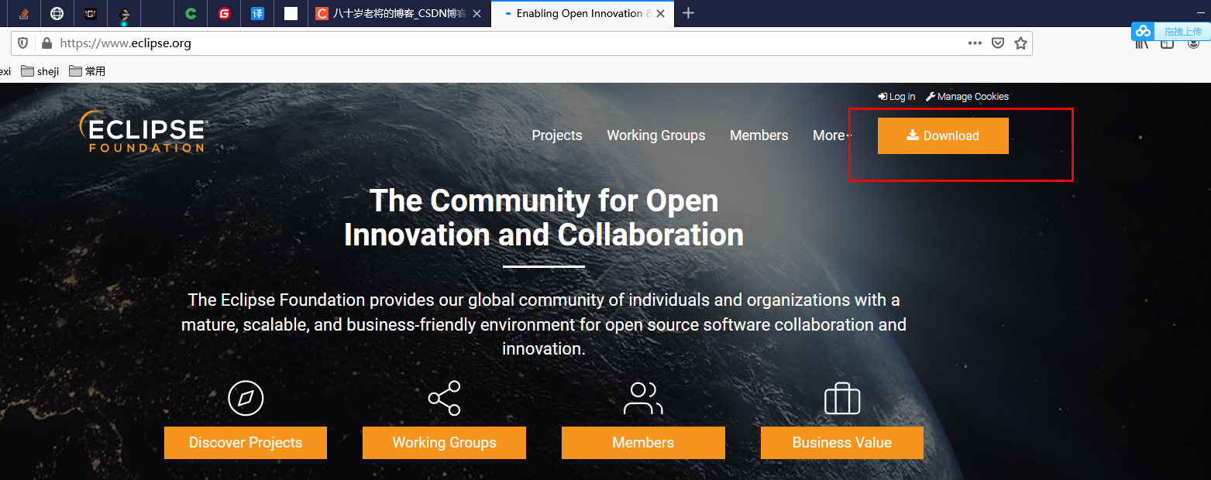
Task: Click the Discover Projects button
Action: coord(246,443)
